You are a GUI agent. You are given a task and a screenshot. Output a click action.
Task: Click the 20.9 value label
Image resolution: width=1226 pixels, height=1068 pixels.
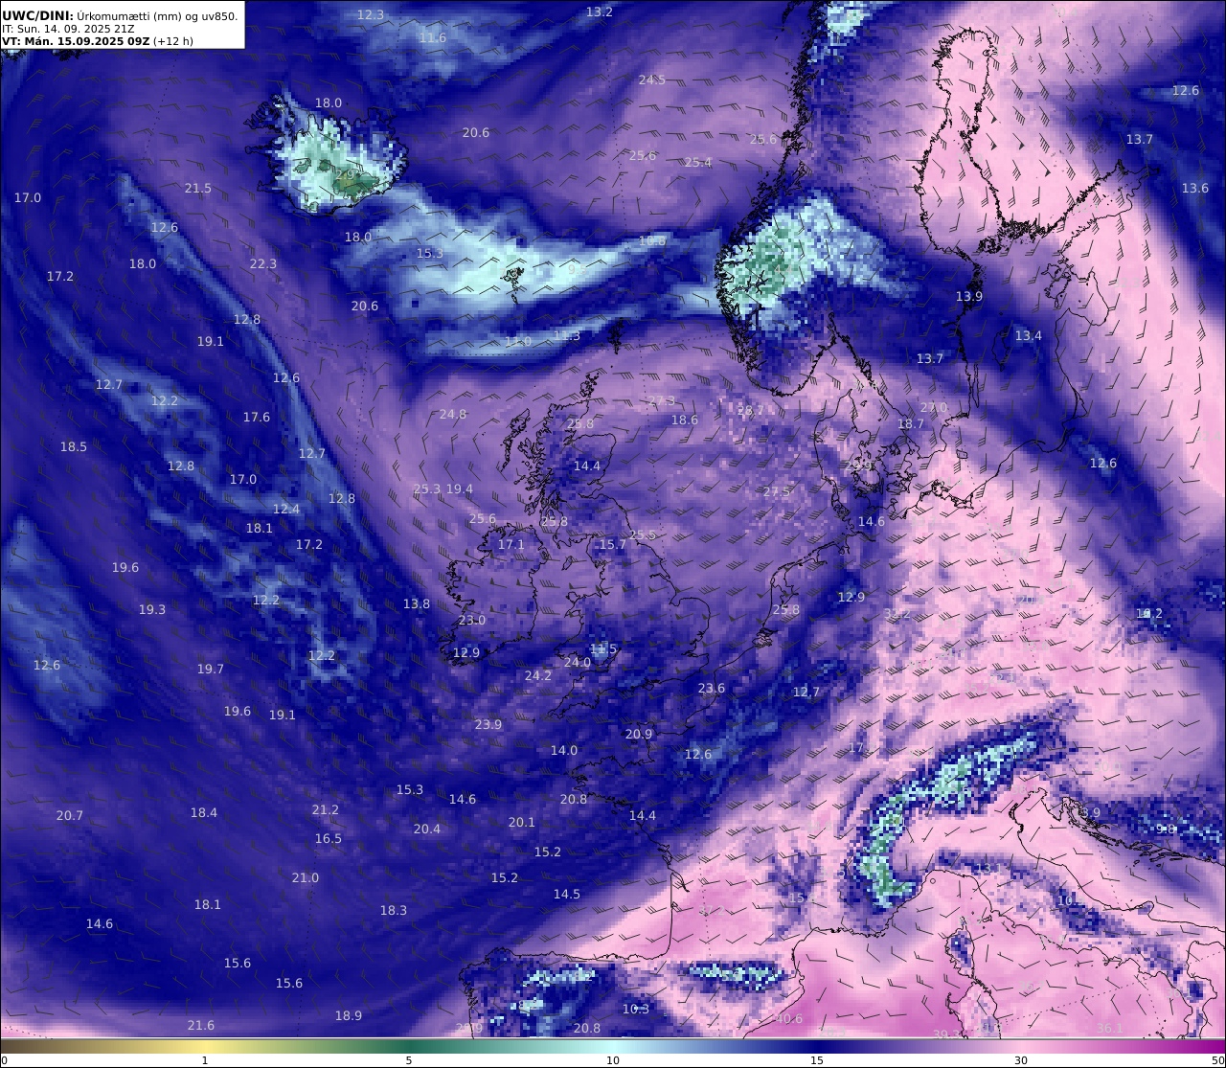click(639, 734)
